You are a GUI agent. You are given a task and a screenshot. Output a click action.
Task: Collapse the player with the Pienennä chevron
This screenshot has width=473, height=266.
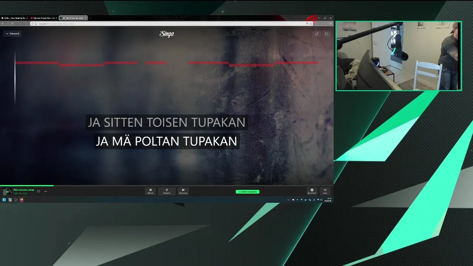point(13,34)
